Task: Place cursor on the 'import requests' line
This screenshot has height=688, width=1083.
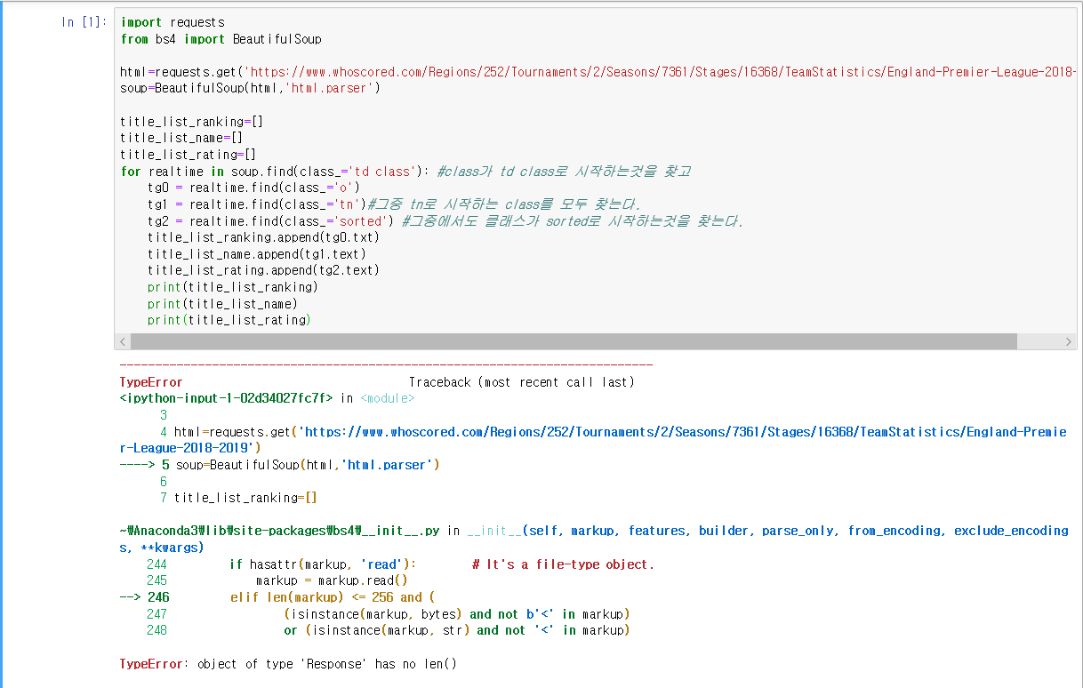Action: click(x=172, y=22)
